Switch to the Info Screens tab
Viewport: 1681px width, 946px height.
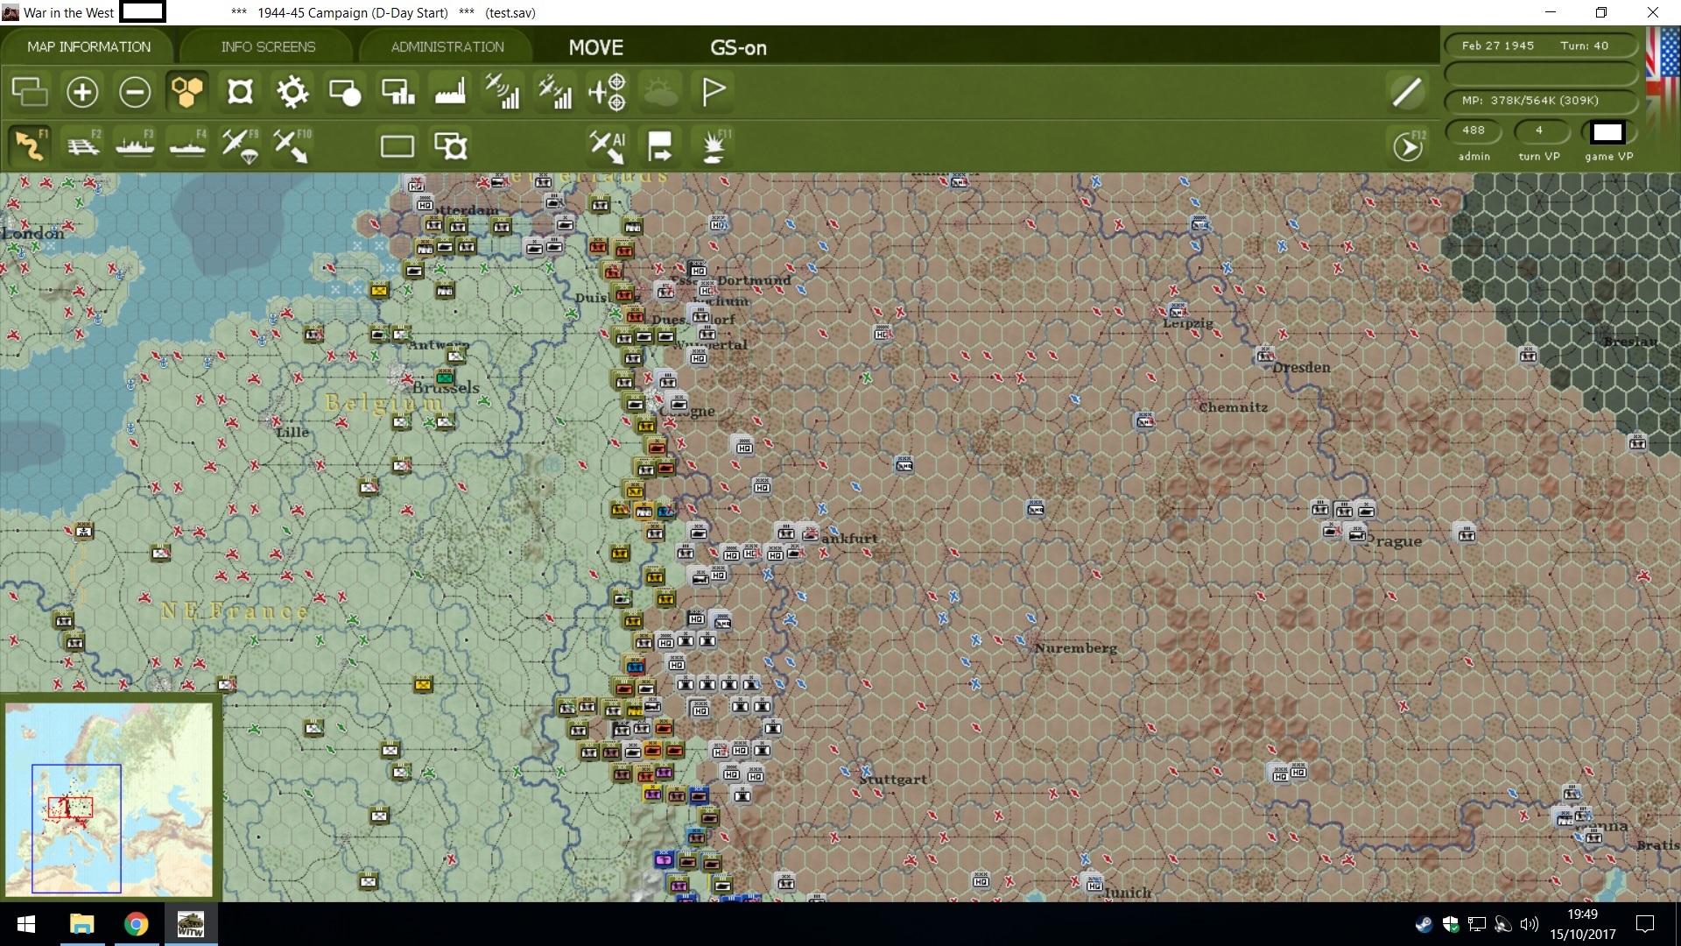click(268, 47)
